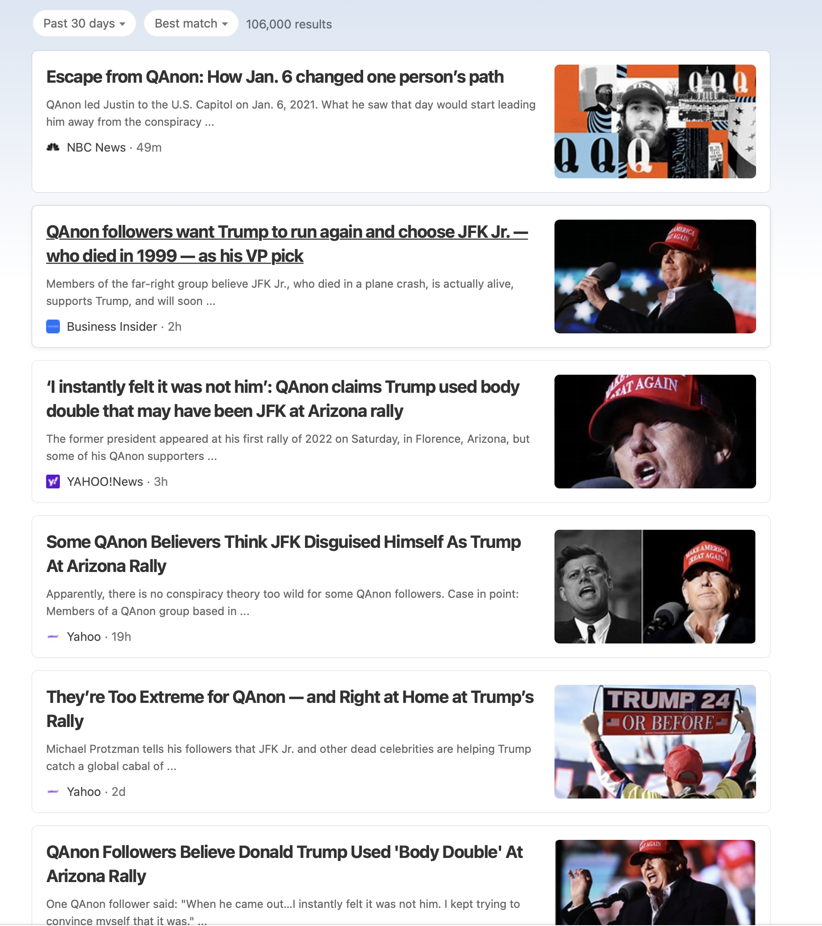
Task: Open the Escape from QAnon headline
Action: tap(274, 77)
